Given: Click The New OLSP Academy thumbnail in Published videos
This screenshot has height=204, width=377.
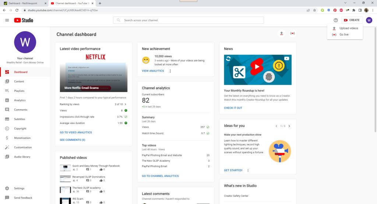Looking at the screenshot, I should click(x=65, y=190).
